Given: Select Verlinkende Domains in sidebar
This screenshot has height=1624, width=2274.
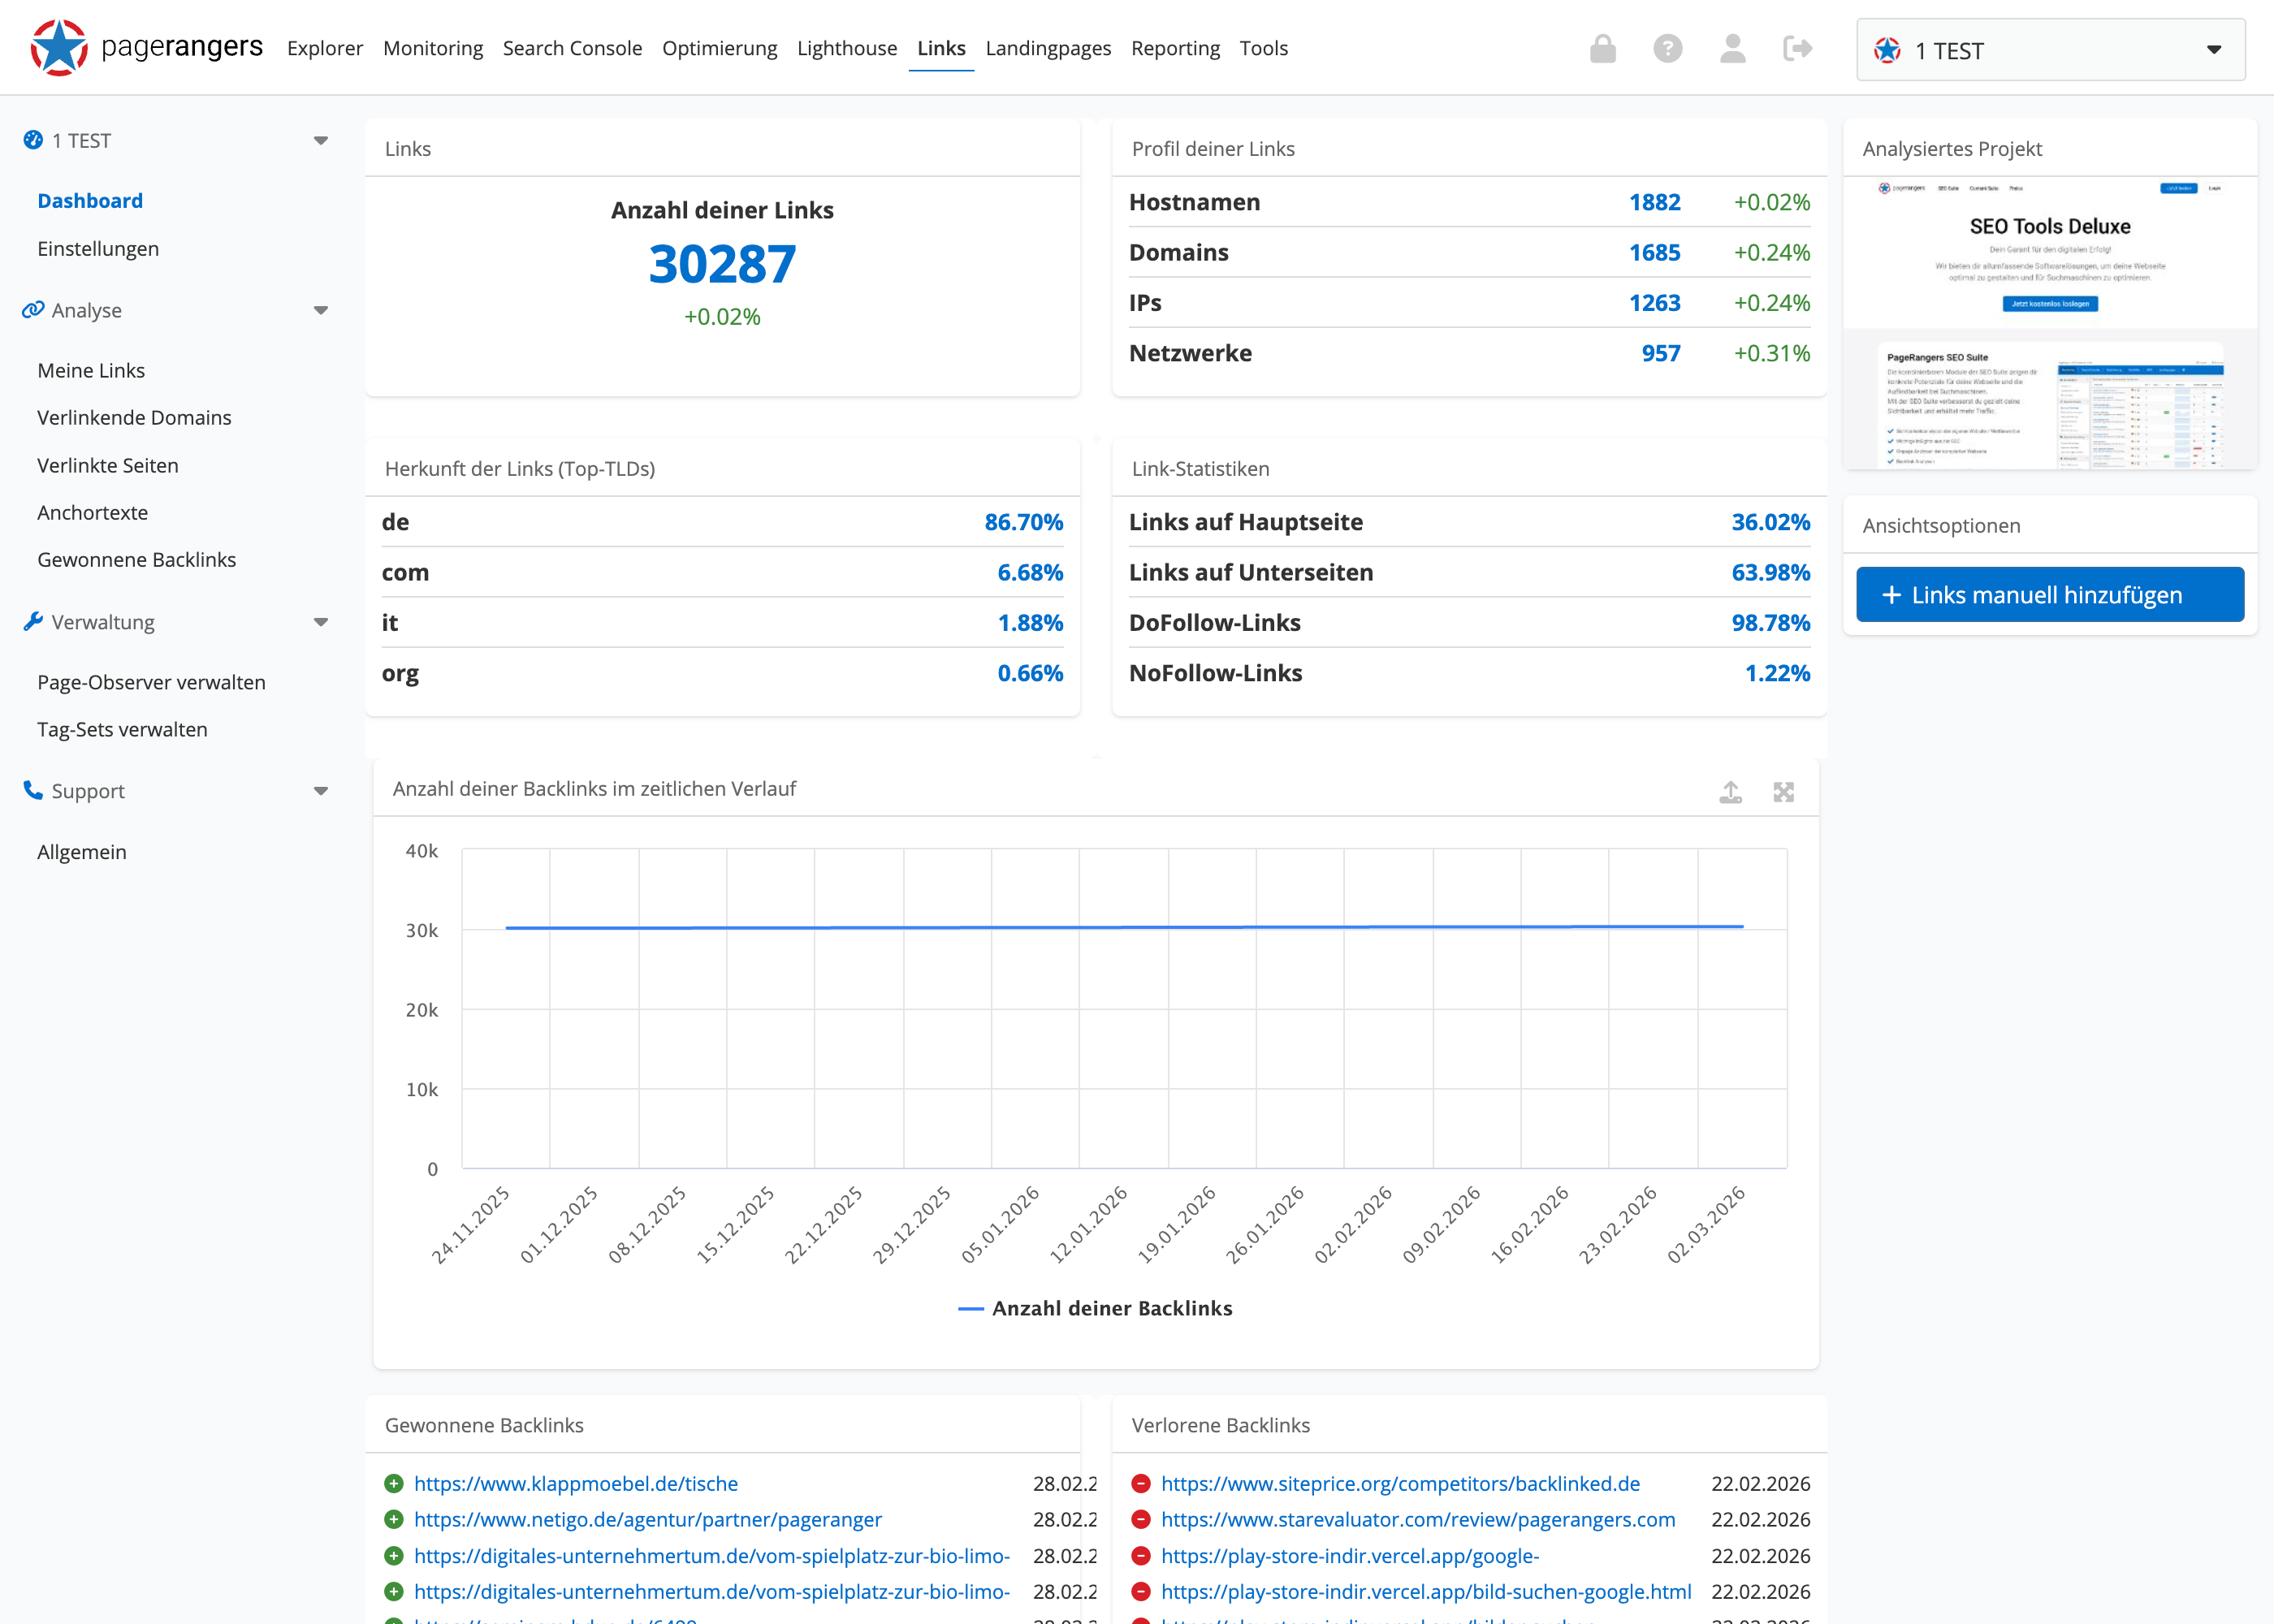Looking at the screenshot, I should click(x=134, y=417).
